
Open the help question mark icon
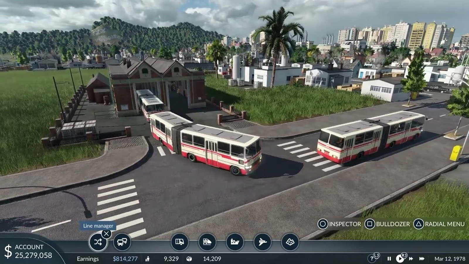(372, 259)
